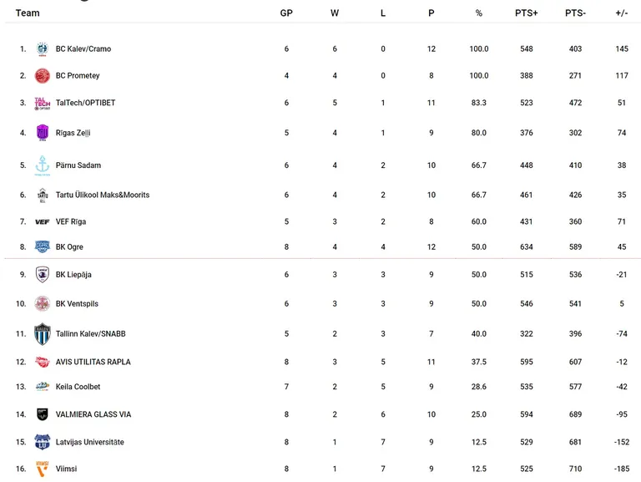Open the TalTech/OPTIBET logo icon
641x482 pixels.
point(42,104)
